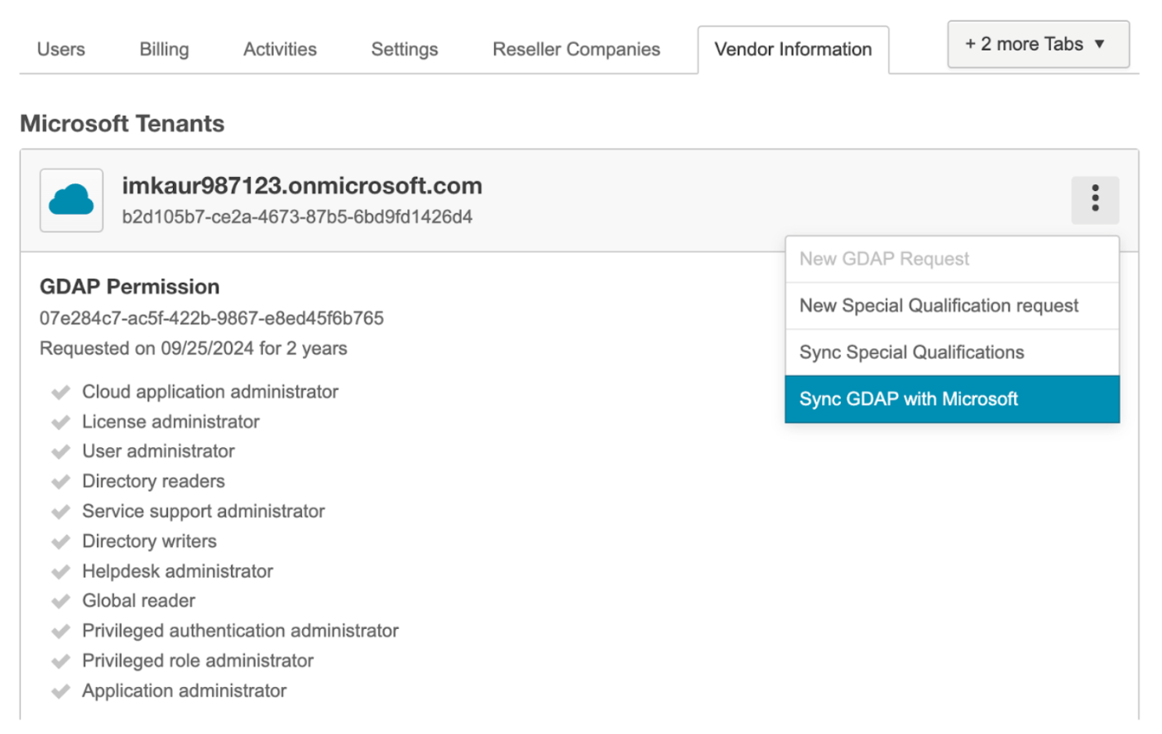The image size is (1162, 734).
Task: Expand the + 2 more Tabs dropdown
Action: point(1037,45)
